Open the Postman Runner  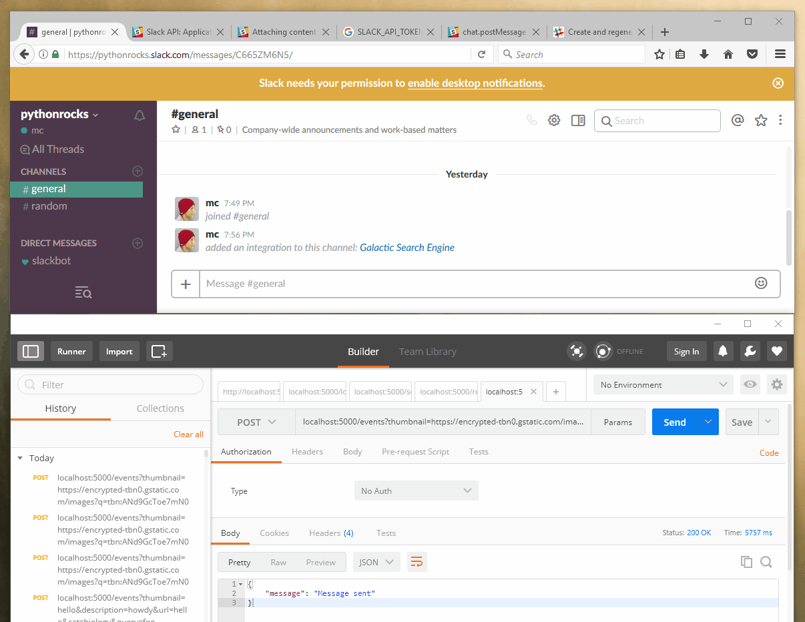71,351
